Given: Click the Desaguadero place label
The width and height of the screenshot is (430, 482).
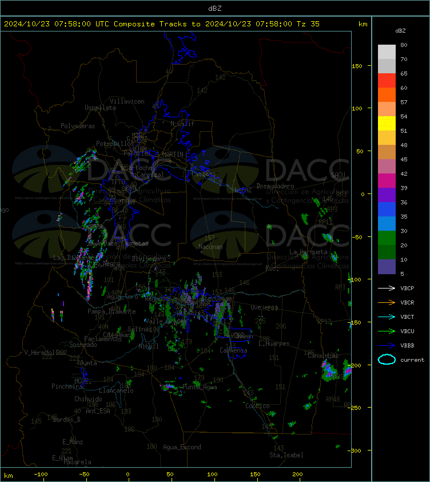Looking at the screenshot, I should (x=275, y=186).
